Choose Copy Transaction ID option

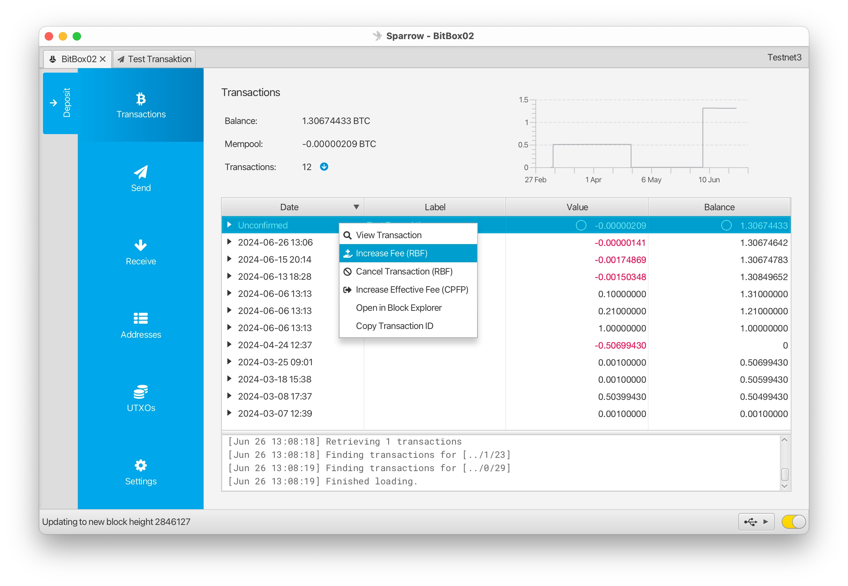[408, 326]
